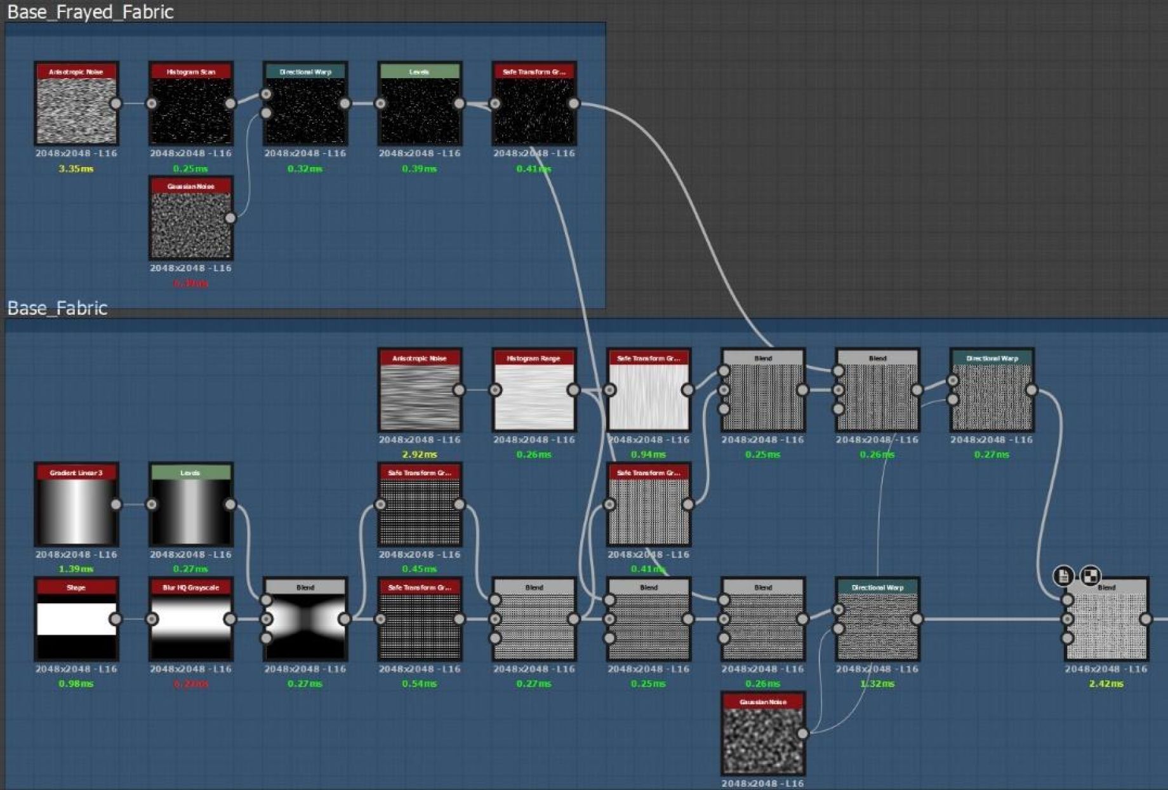Select the Blur HQ Grayscale node
Screen dimensions: 1168x790
(x=191, y=619)
